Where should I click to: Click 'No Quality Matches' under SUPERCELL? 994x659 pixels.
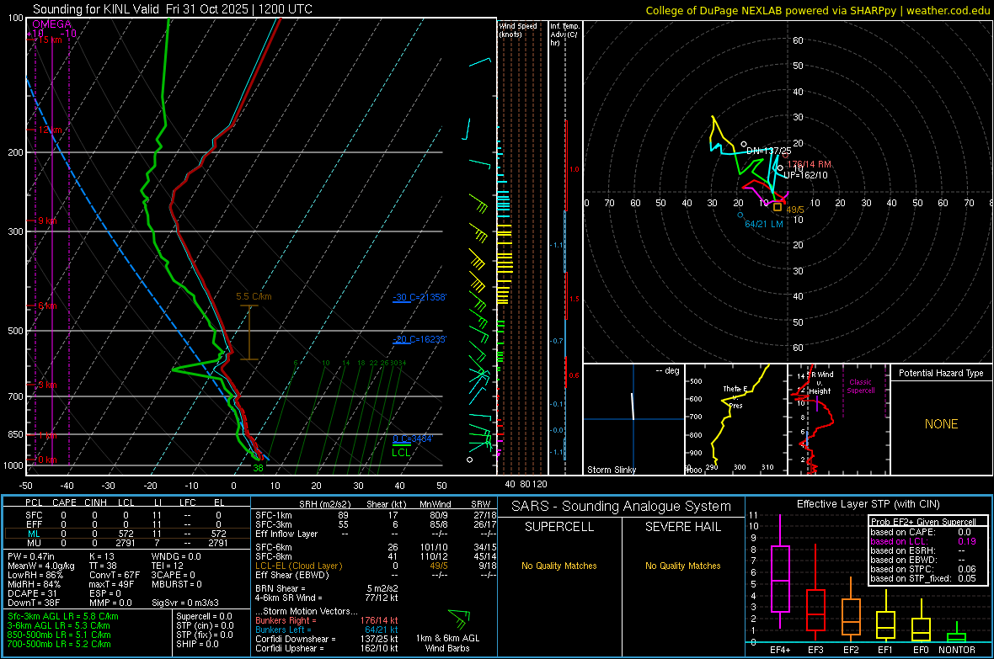coord(559,566)
